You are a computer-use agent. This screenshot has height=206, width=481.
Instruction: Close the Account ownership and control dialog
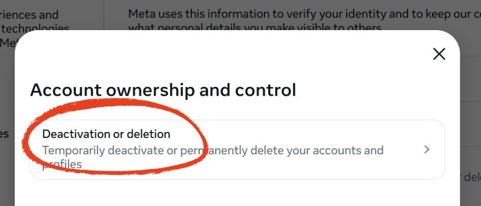click(439, 54)
